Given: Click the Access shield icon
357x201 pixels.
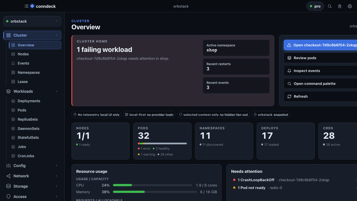Looking at the screenshot, I should [8, 197].
